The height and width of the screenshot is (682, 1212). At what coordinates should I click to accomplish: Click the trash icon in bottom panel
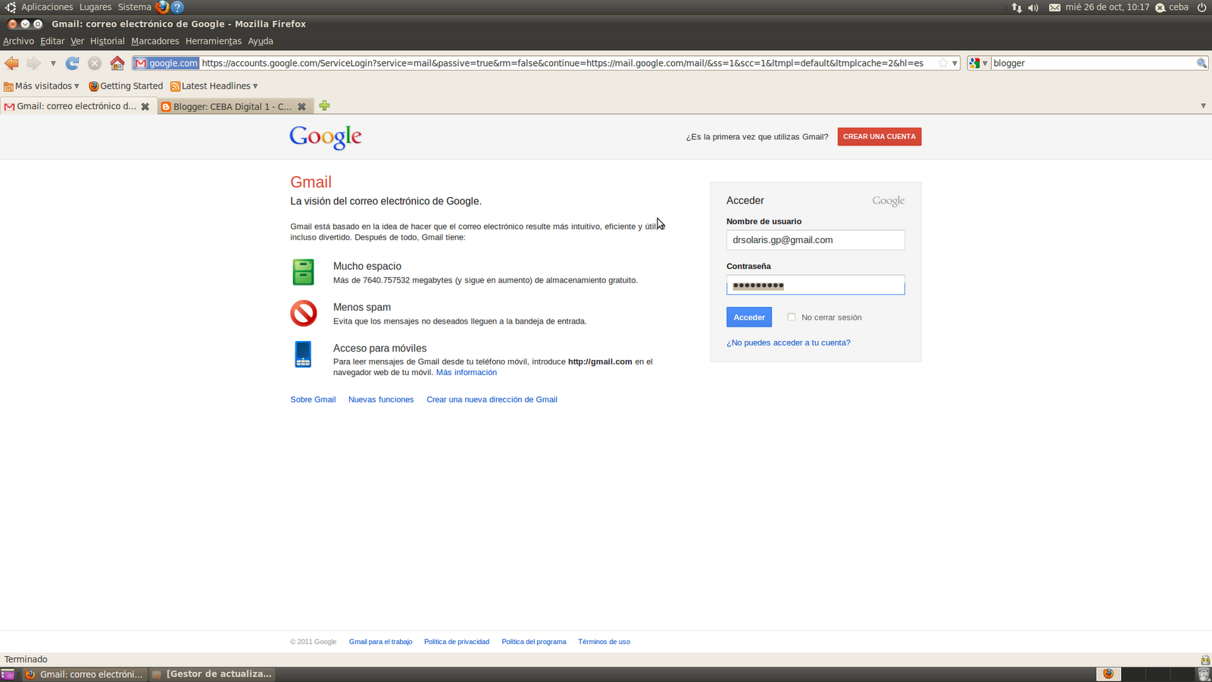click(1204, 674)
